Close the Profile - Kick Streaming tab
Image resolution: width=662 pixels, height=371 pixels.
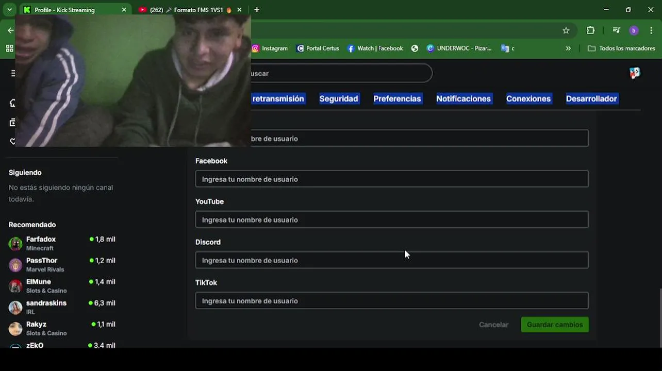pyautogui.click(x=124, y=10)
